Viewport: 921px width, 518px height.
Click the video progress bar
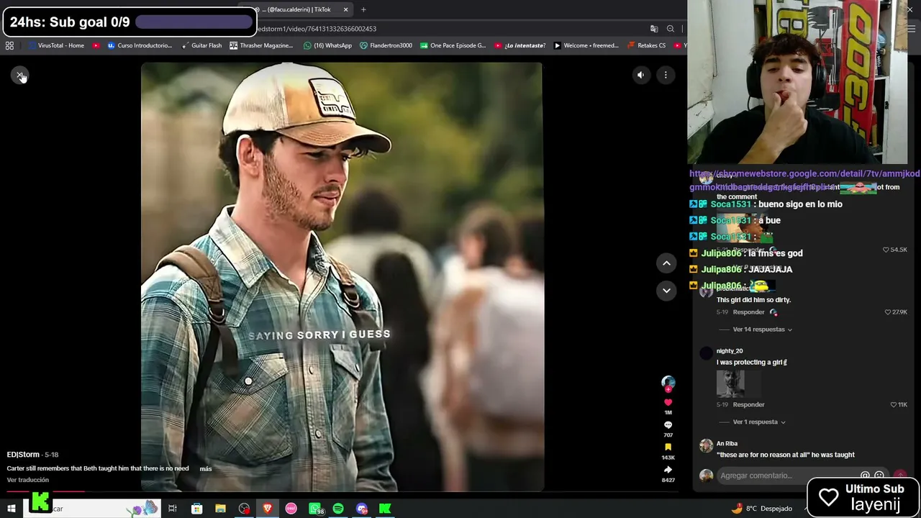pos(342,492)
